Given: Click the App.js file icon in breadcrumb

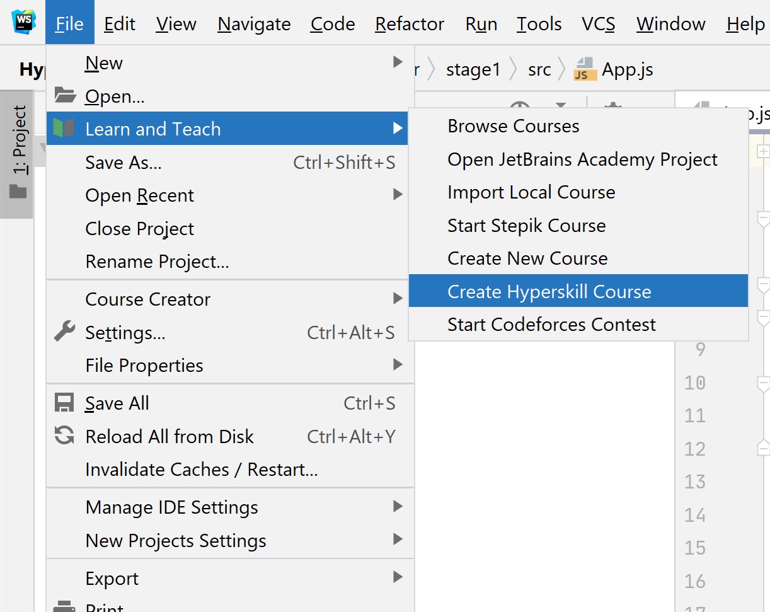Looking at the screenshot, I should 585,69.
